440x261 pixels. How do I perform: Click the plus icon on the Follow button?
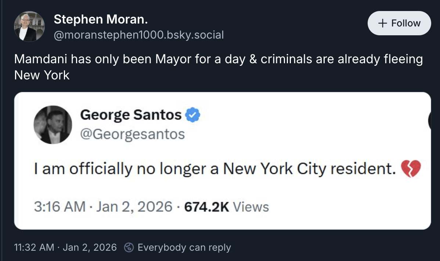click(382, 23)
